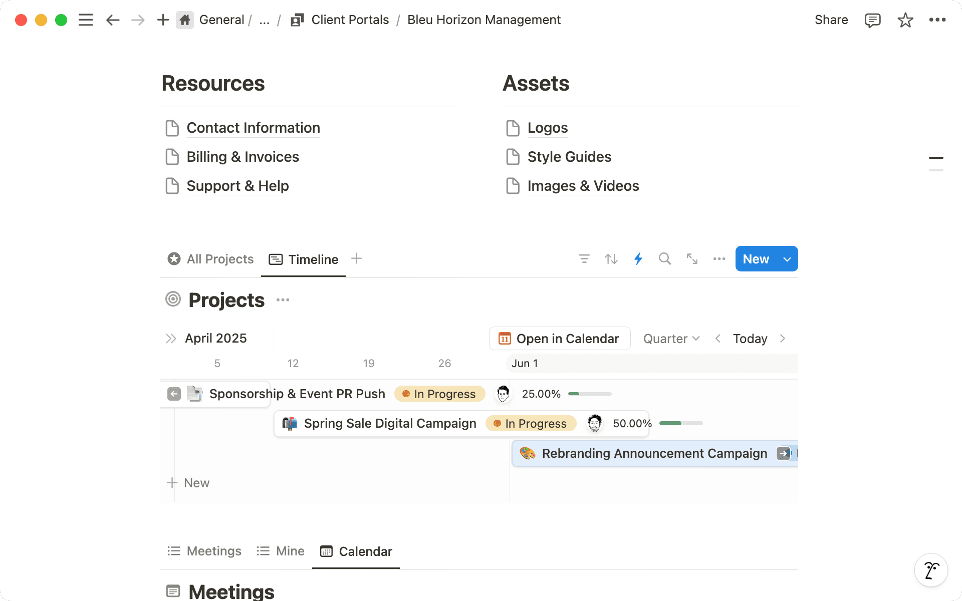Open sort options for Projects
962x601 pixels.
(611, 259)
